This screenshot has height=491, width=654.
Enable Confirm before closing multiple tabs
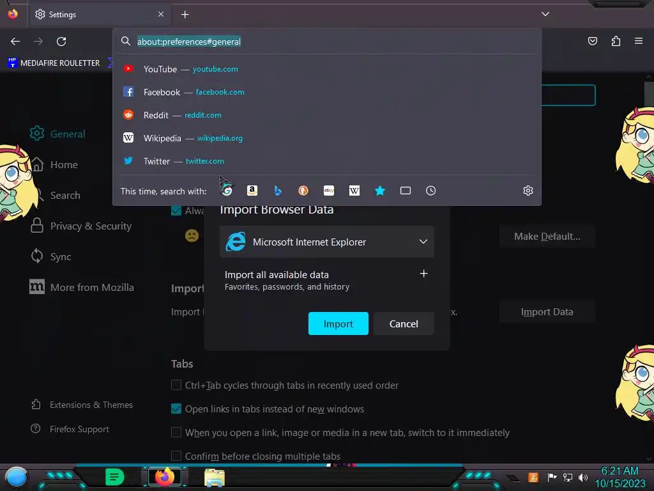click(176, 456)
